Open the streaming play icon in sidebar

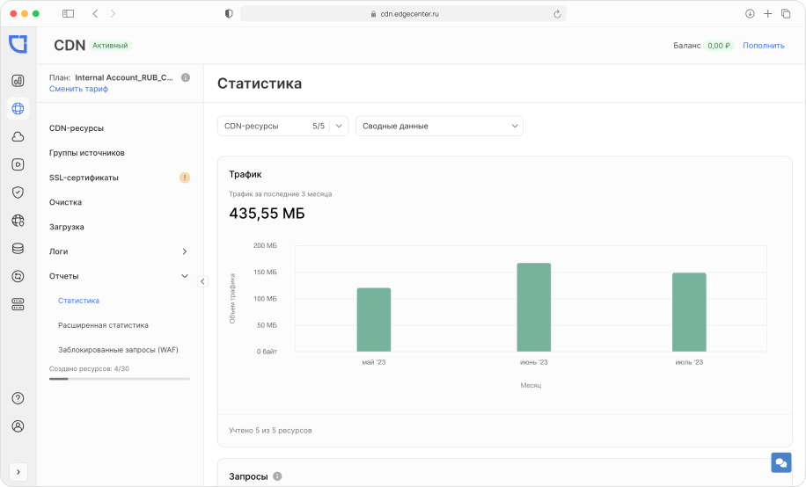coord(18,164)
